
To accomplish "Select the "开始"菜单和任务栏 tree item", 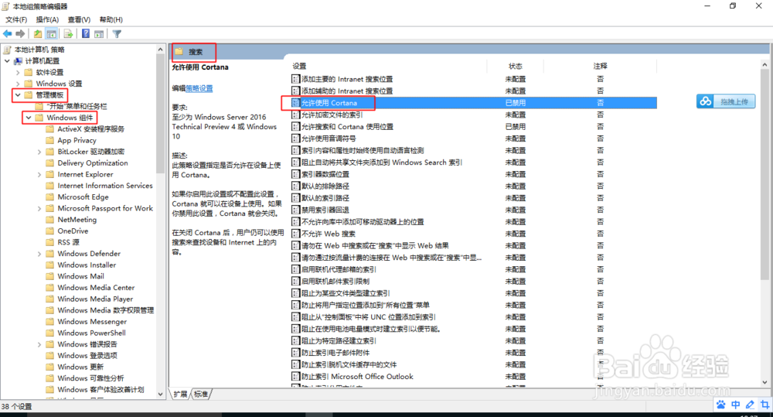I will click(77, 106).
